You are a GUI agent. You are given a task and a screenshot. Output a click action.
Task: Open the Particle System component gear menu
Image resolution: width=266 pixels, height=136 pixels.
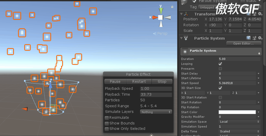tap(260, 38)
